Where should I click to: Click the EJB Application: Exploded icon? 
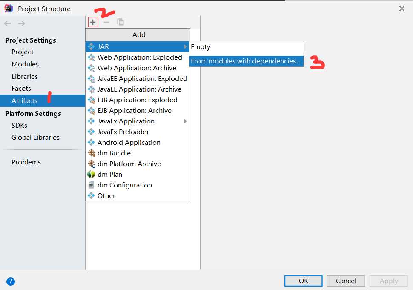(x=92, y=100)
